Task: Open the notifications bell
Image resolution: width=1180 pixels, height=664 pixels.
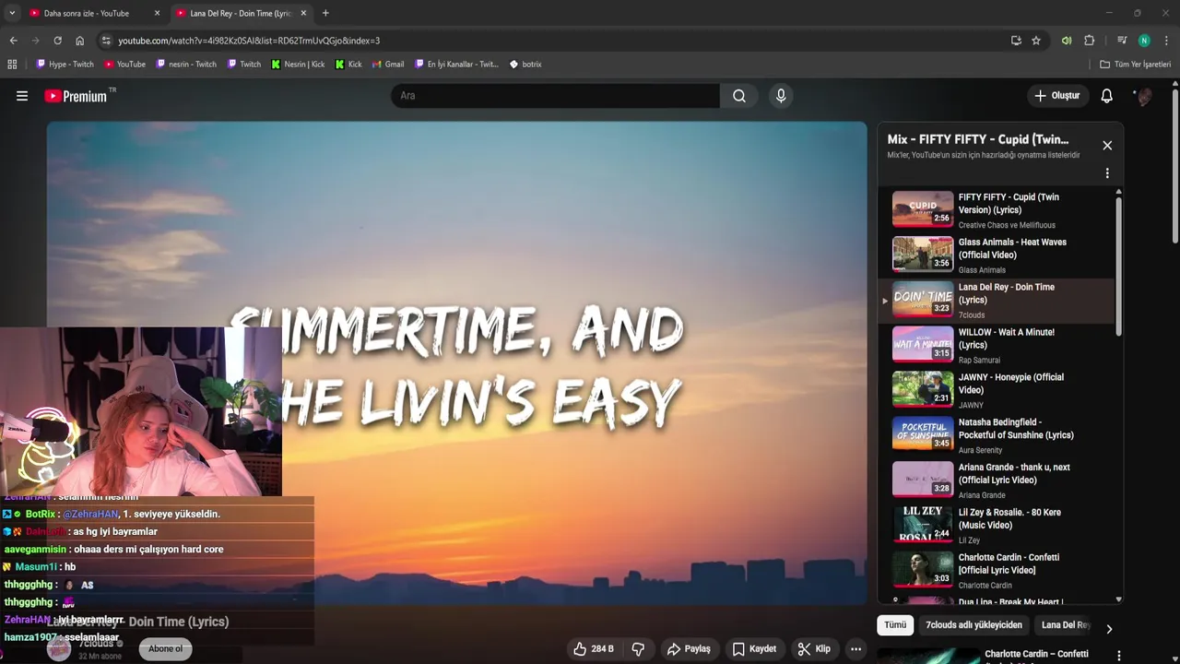Action: (x=1107, y=96)
